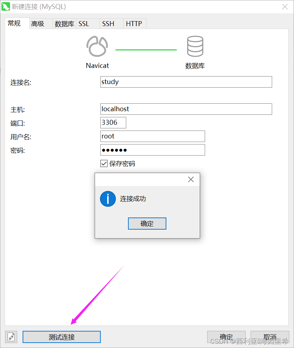The height and width of the screenshot is (348, 294).
Task: Click the Navicat caption under the logo
Action: [x=97, y=66]
